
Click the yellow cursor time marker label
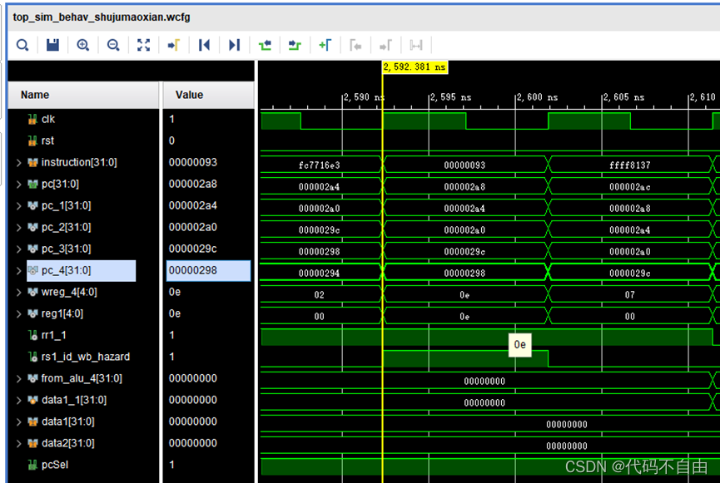415,67
